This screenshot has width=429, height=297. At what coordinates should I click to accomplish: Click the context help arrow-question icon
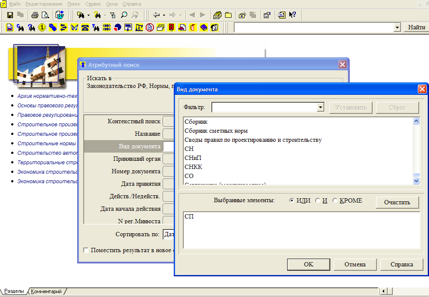coord(292,15)
